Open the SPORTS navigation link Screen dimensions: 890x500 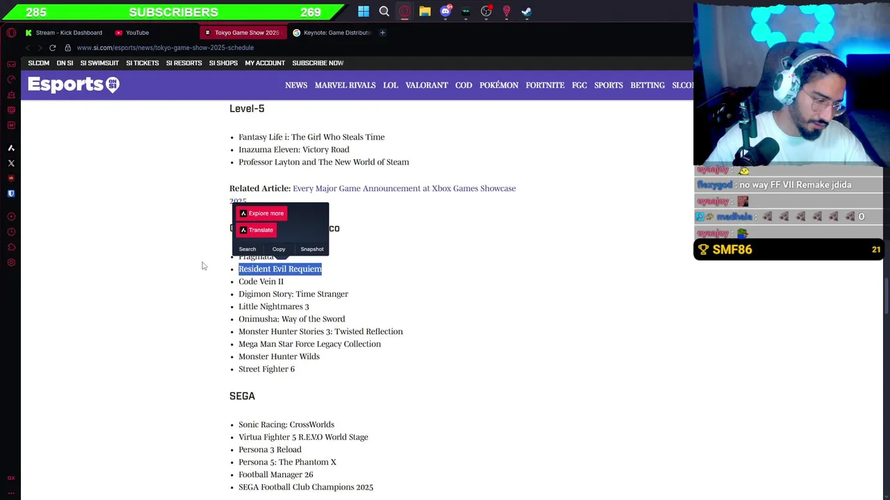tap(608, 85)
